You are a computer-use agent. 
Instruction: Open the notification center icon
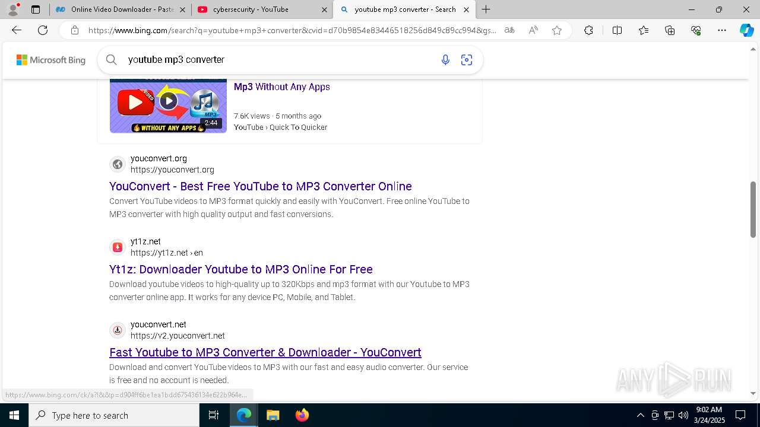740,415
